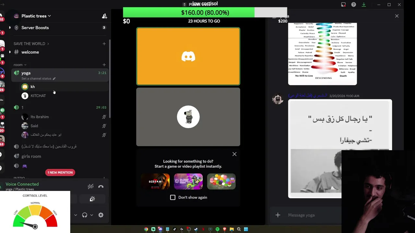
Task: Open Server Boosts
Action: click(35, 28)
